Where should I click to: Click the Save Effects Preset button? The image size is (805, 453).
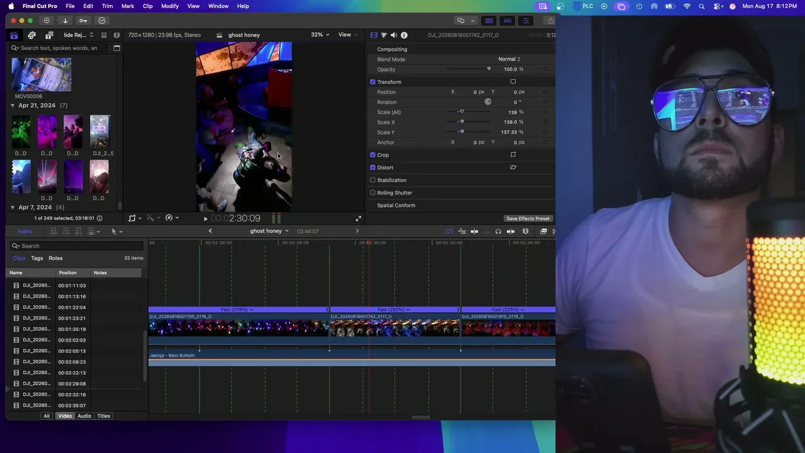528,219
